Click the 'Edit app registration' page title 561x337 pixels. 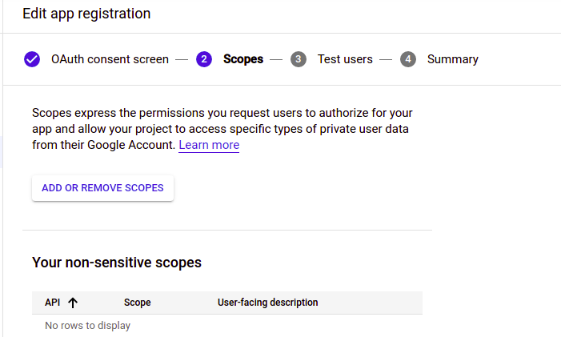[x=86, y=14]
